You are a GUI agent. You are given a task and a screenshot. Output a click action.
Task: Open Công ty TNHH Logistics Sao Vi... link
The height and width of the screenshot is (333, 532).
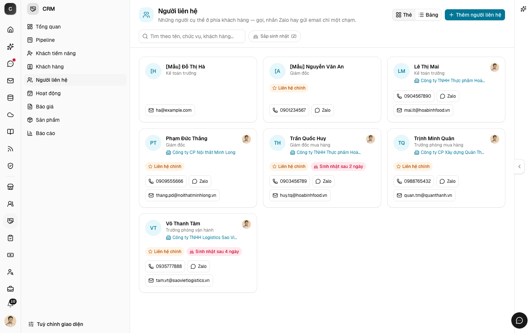point(201,238)
